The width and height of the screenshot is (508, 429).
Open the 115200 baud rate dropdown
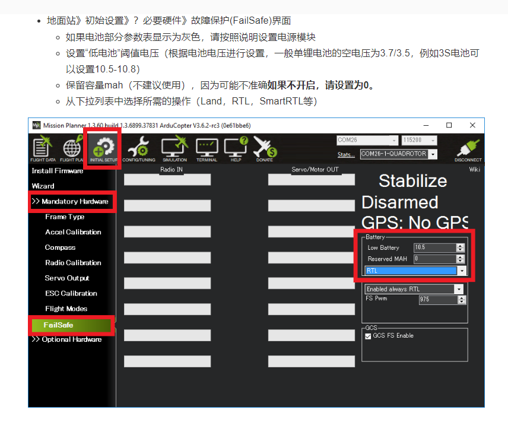coord(419,140)
